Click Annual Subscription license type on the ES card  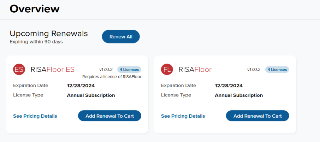pyautogui.click(x=91, y=95)
